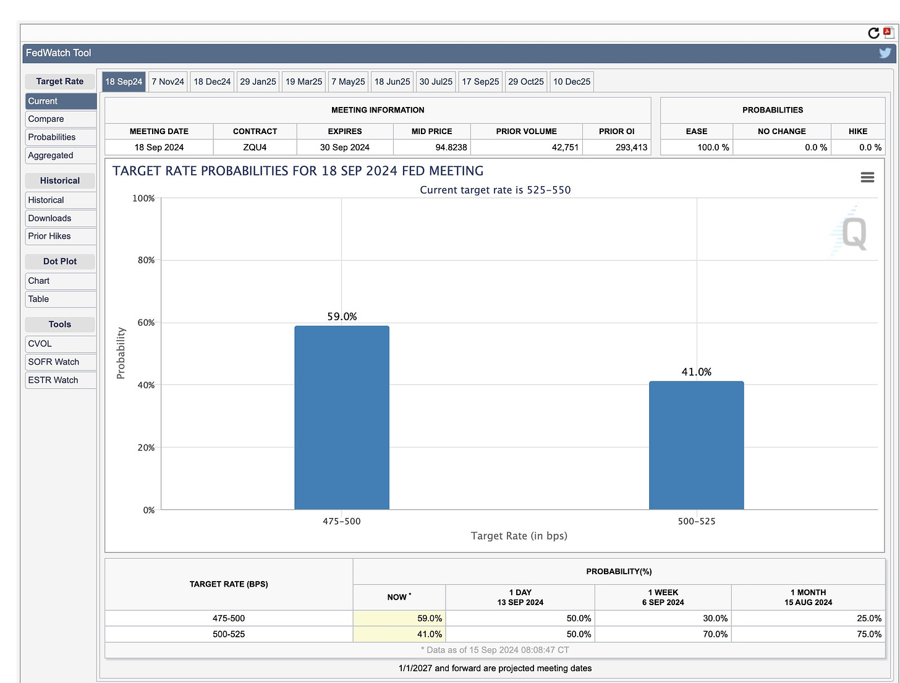Click the 293,413 prior OI value
Viewport: 900px width, 683px height.
pos(631,147)
